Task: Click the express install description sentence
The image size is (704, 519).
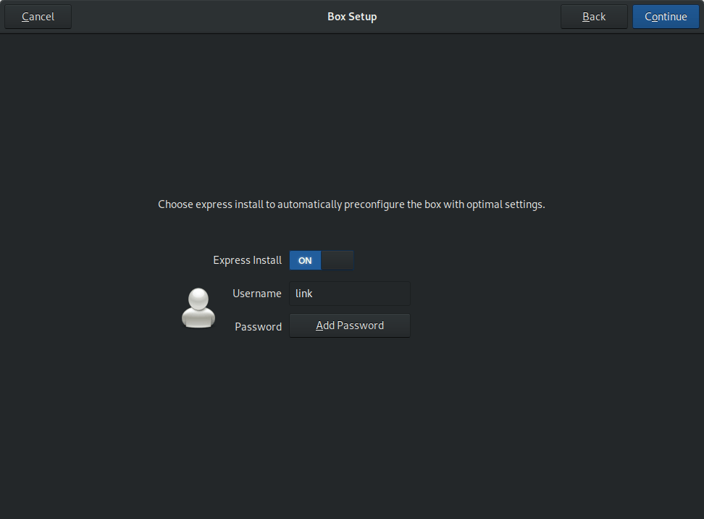Action: click(351, 204)
